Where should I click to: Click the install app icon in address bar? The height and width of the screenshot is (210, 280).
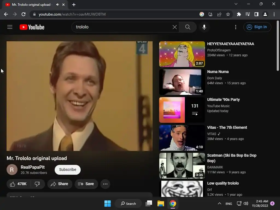[x=211, y=14]
